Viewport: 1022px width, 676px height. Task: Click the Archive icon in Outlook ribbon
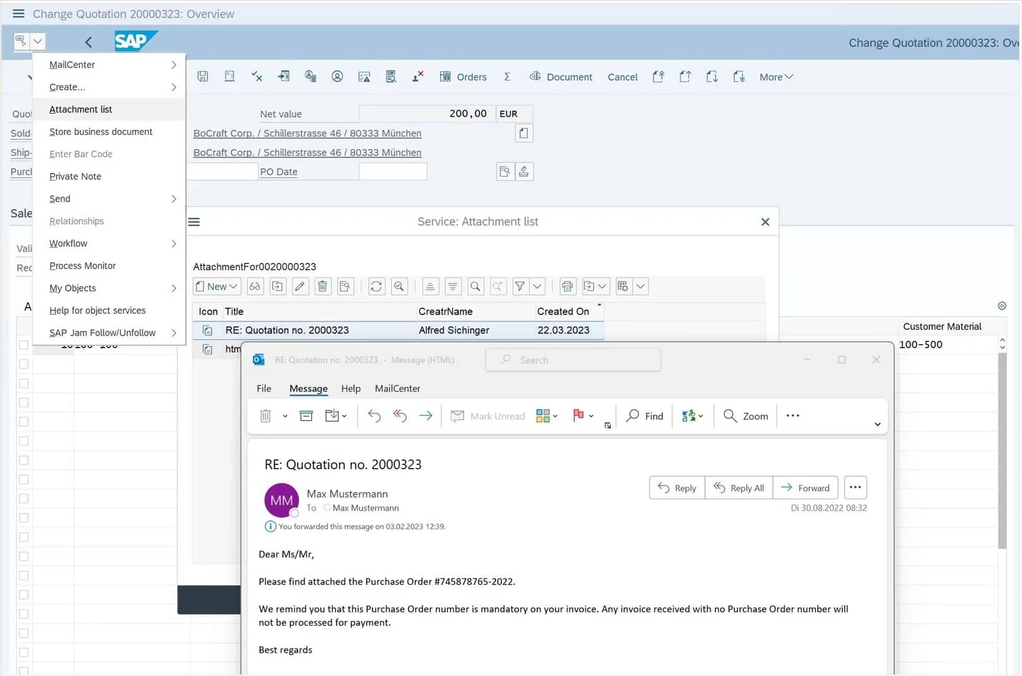click(306, 416)
